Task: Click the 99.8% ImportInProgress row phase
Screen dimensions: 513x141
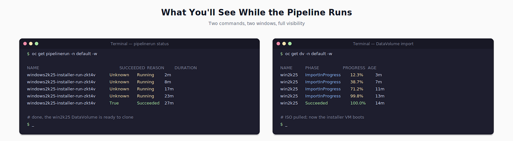Action: coord(323,96)
